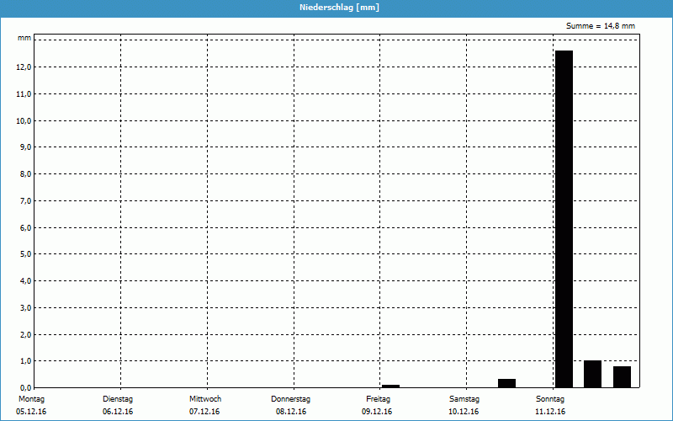Select the Sonntag day label
This screenshot has height=421, width=673.
[550, 398]
